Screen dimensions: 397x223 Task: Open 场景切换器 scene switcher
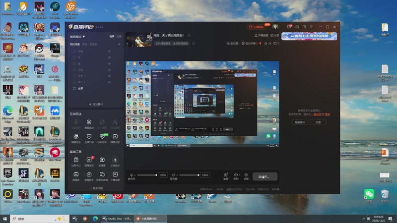[102, 176]
